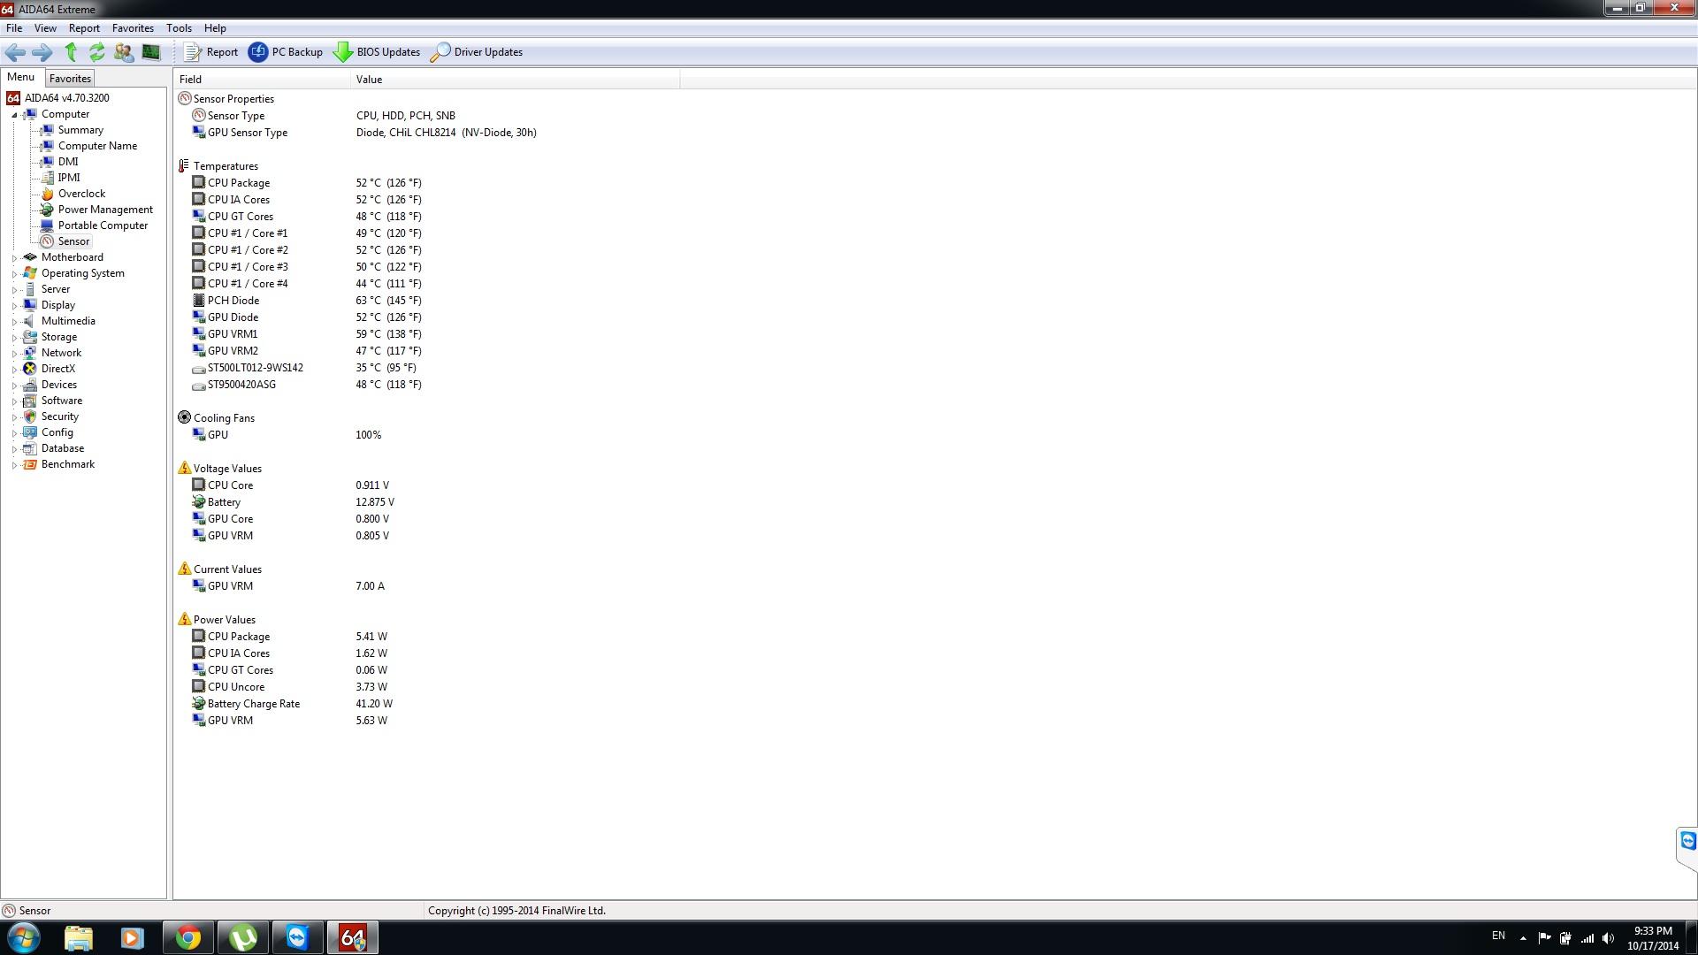Viewport: 1698px width, 955px height.
Task: Click the PC Backup button
Action: point(286,52)
